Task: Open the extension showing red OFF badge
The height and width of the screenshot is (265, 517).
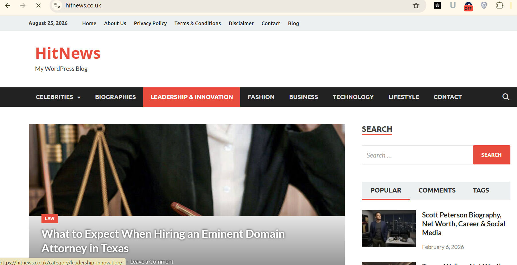Action: [468, 6]
